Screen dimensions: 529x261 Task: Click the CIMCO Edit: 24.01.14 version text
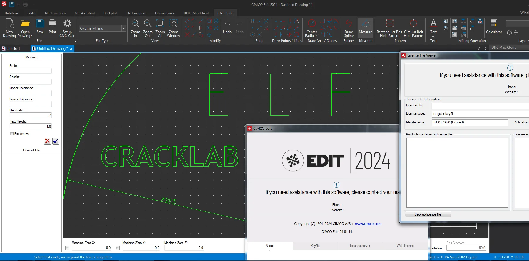pyautogui.click(x=337, y=232)
